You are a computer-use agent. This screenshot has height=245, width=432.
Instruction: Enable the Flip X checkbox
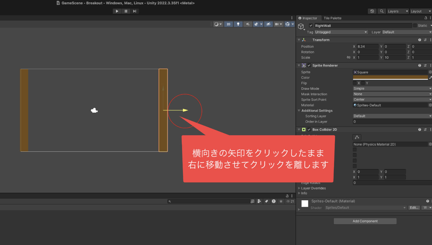[355, 83]
